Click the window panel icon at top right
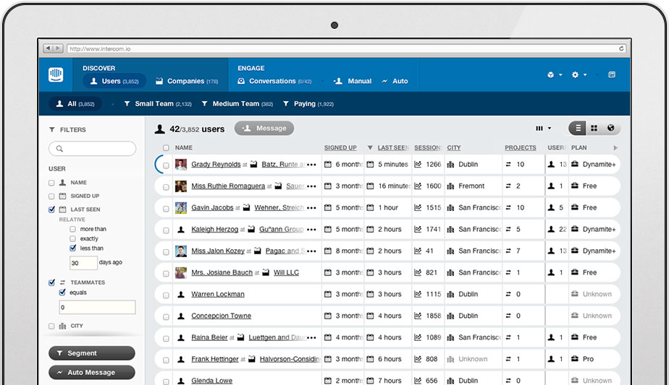 [x=612, y=75]
